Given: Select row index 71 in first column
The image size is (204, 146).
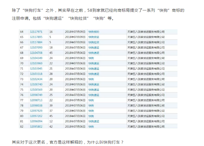Looking at the screenshot, I should pos(22,68).
